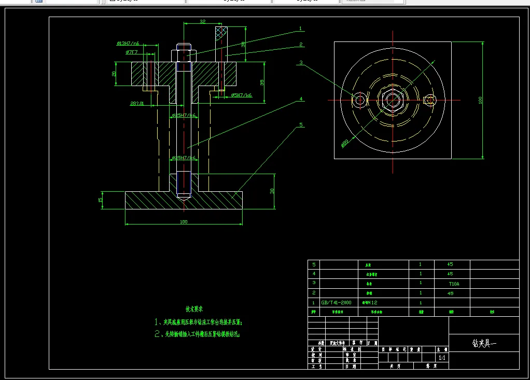This screenshot has width=530, height=380.
Task: Select the 钻夹具一 drawing title
Action: pos(484,343)
